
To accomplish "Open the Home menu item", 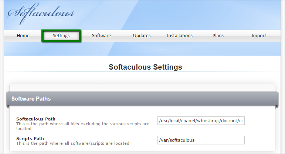I will click(x=23, y=36).
